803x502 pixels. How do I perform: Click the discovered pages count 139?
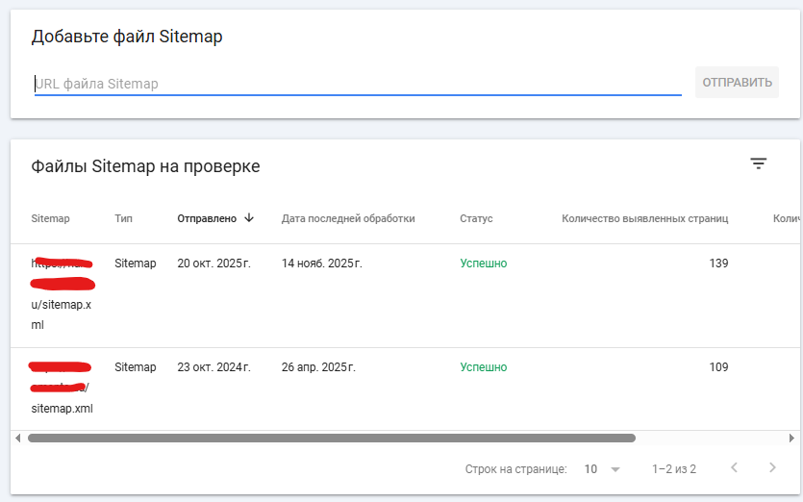[x=718, y=264]
